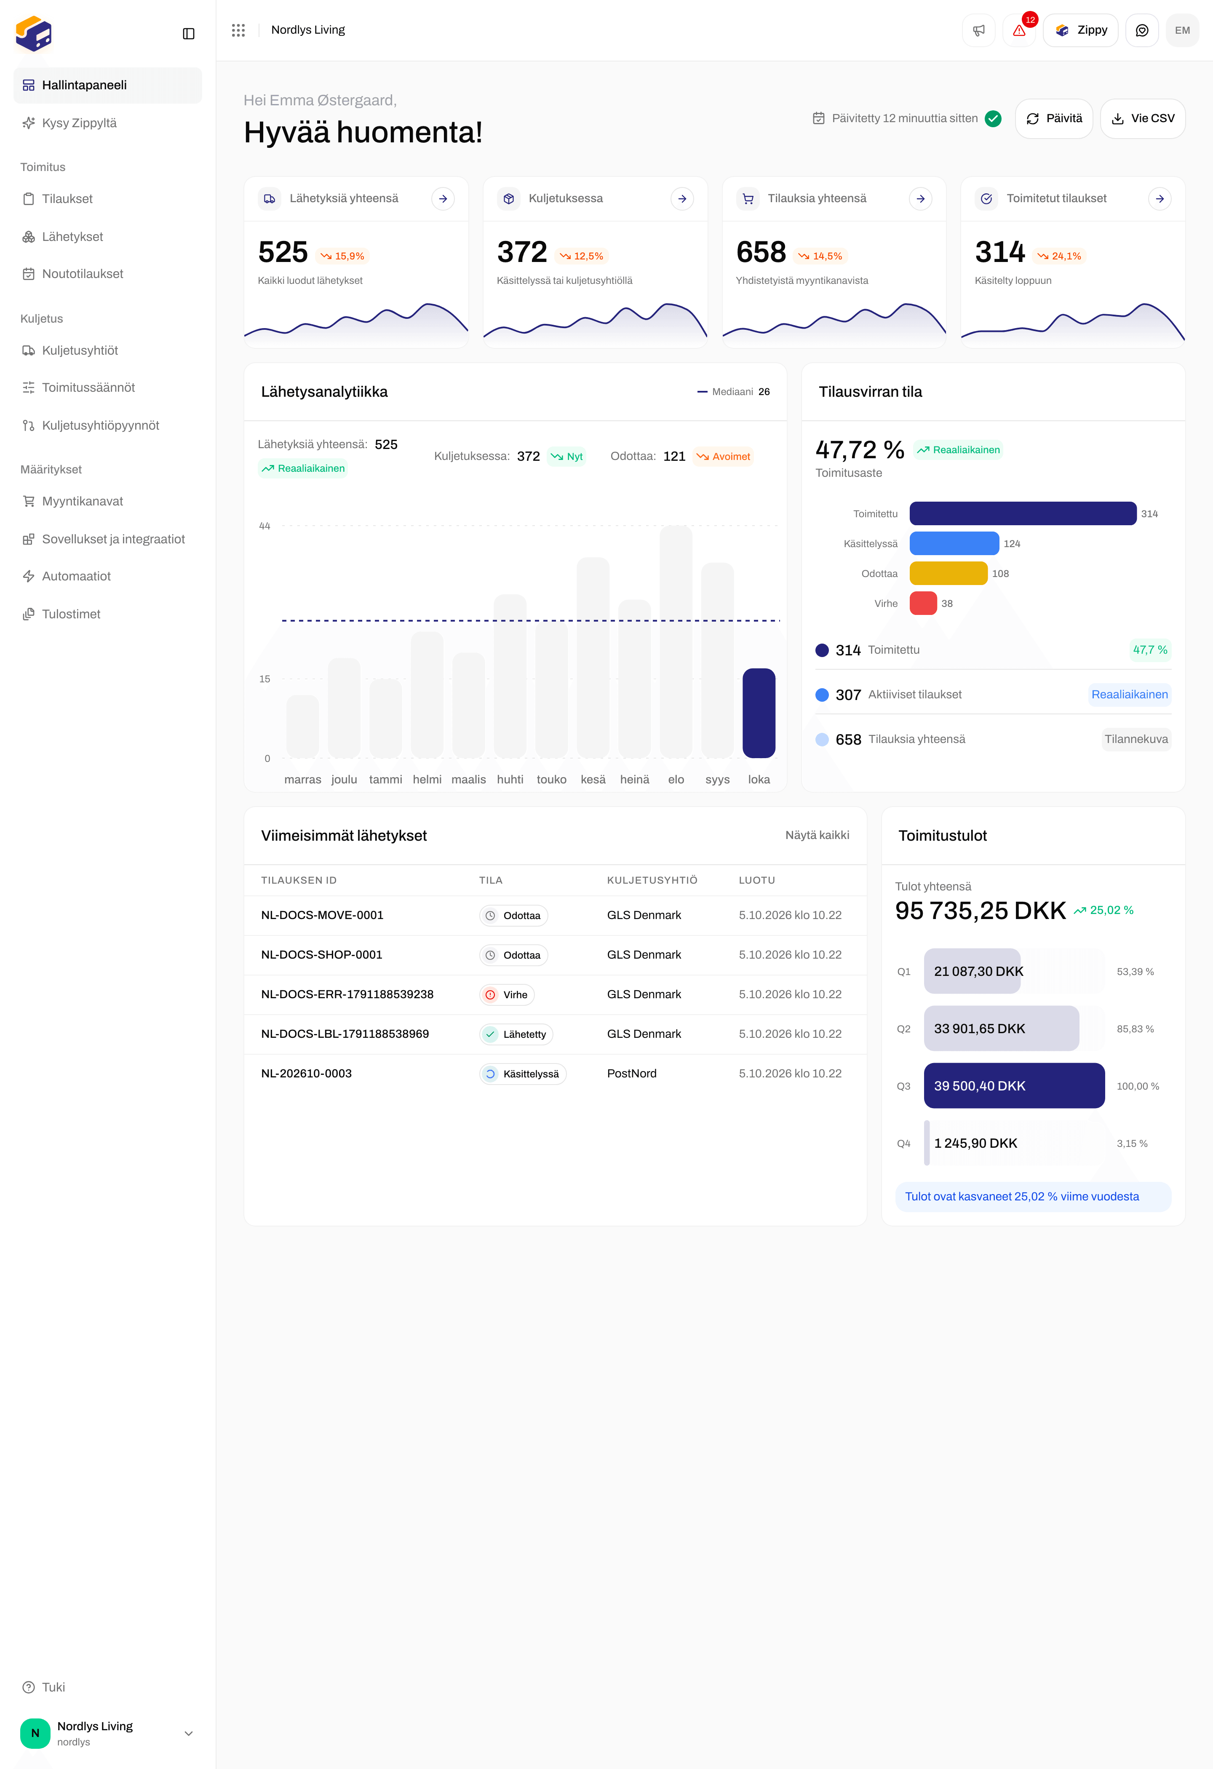1213x1769 pixels.
Task: Collapse the sidebar panel icon
Action: click(189, 34)
